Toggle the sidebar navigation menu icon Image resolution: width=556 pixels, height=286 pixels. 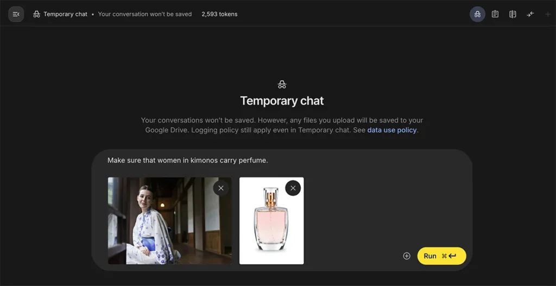pos(16,14)
